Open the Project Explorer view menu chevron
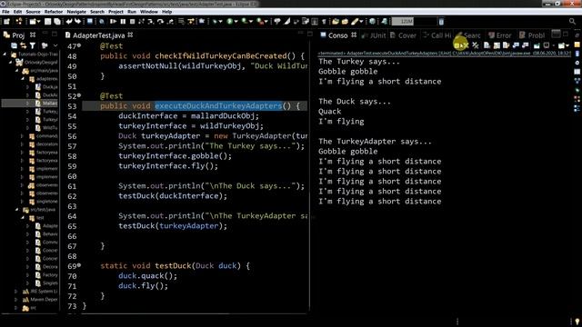This screenshot has width=582, height=327. click(55, 45)
